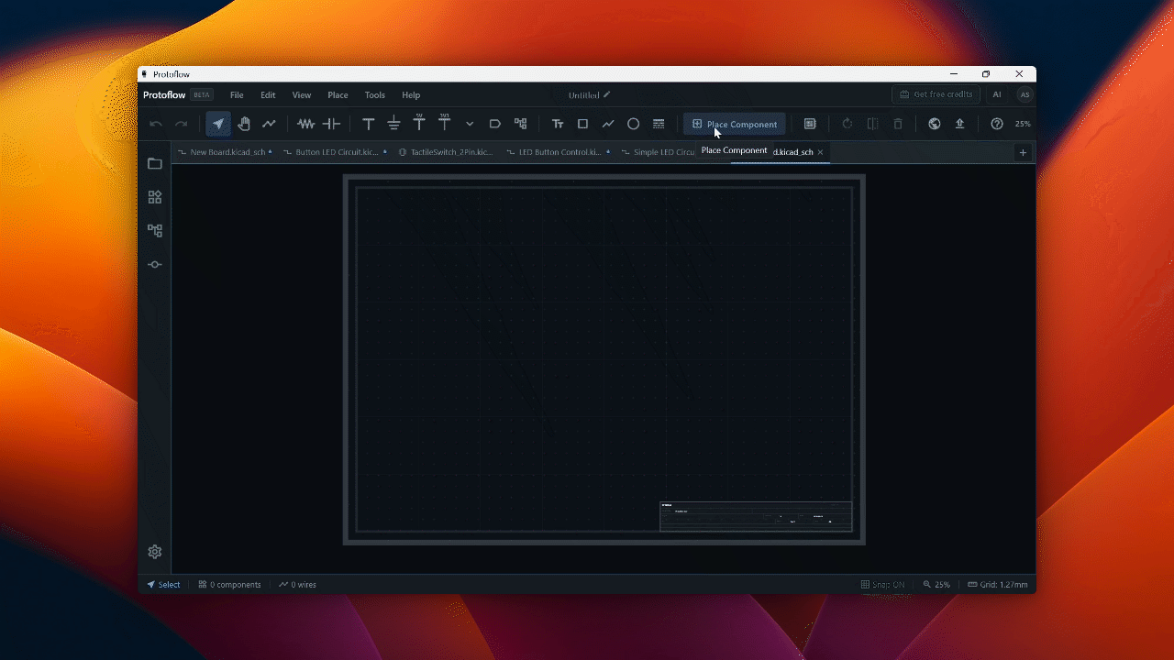Select the plain power rail T symbol
1174x660 pixels.
[369, 124]
